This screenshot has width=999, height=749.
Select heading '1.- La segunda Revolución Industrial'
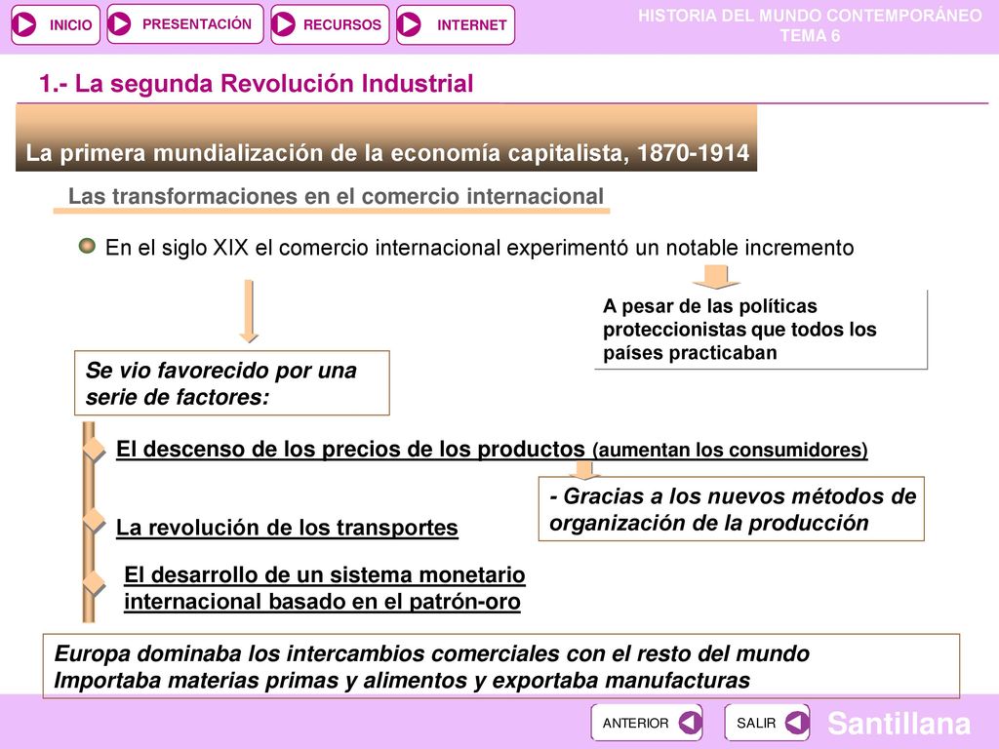(257, 84)
